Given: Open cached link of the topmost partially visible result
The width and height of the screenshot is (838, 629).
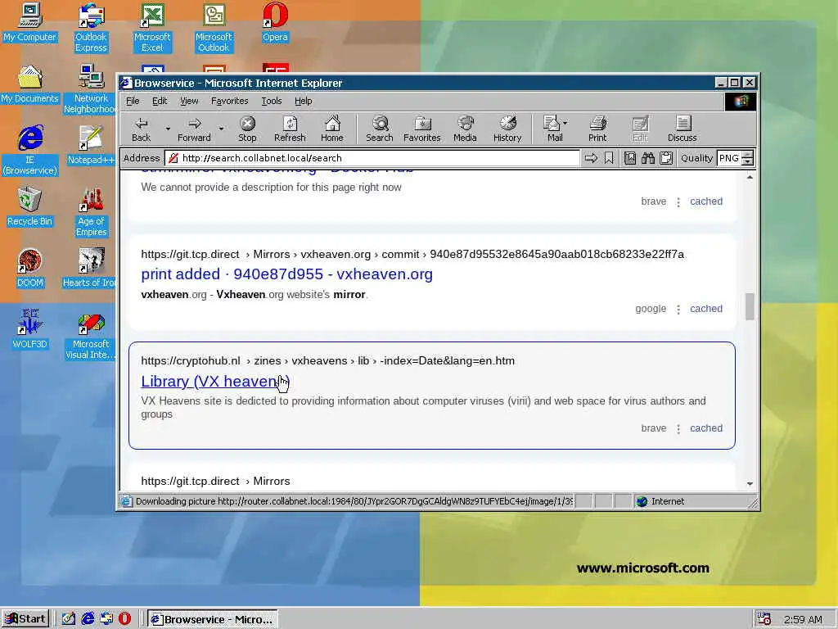Looking at the screenshot, I should 706,201.
